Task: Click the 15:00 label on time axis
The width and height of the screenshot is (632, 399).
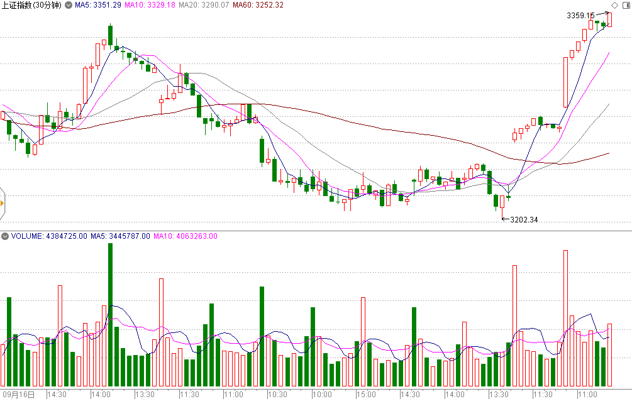Action: click(365, 395)
